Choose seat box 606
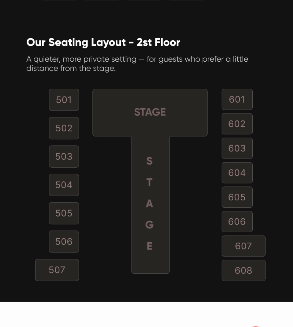 tap(237, 221)
